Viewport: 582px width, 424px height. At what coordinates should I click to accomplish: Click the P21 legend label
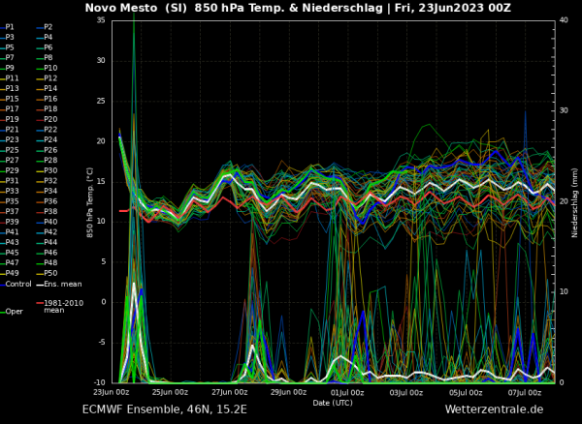[12, 130]
